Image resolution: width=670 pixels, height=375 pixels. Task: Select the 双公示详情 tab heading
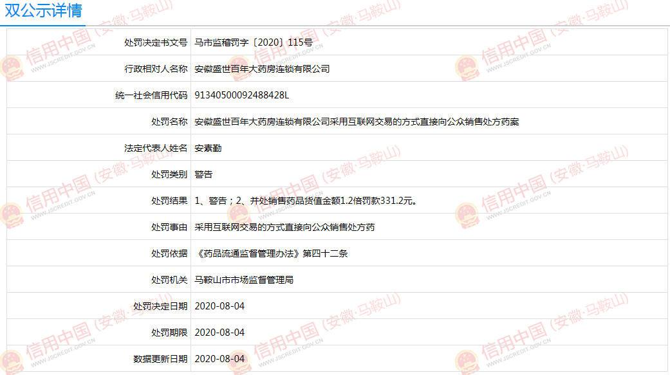43,10
